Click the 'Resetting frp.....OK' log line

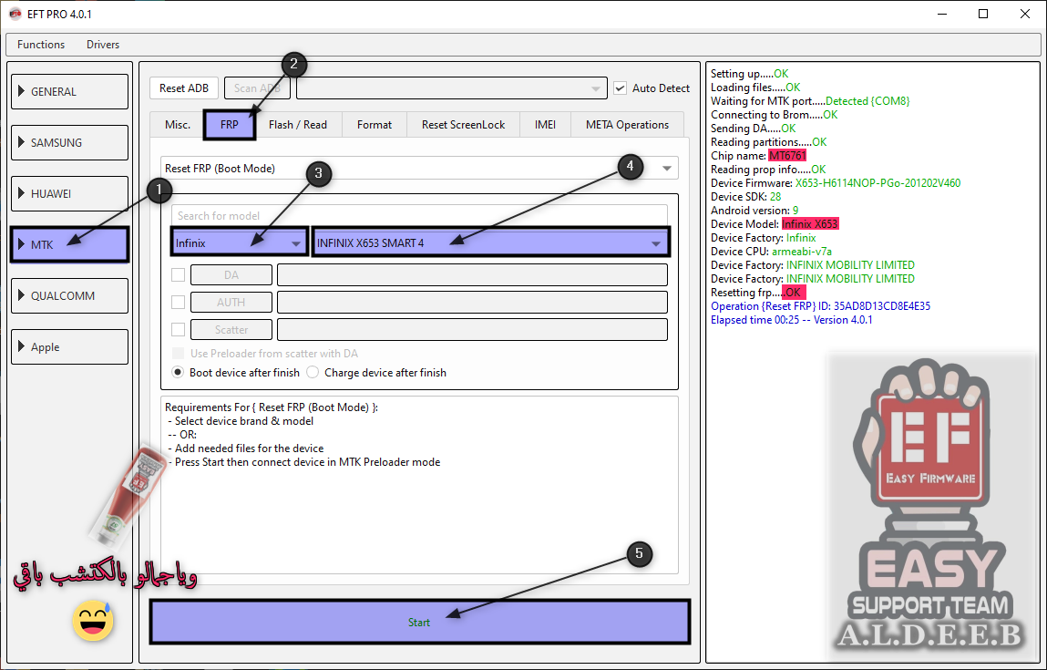point(758,293)
